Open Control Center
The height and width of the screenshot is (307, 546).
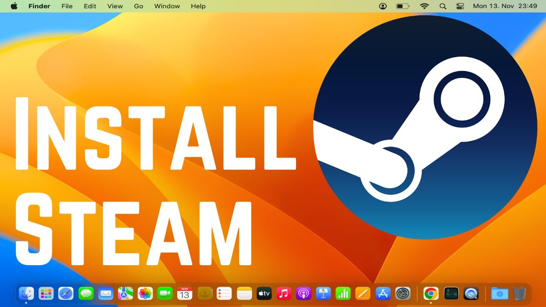tap(460, 6)
